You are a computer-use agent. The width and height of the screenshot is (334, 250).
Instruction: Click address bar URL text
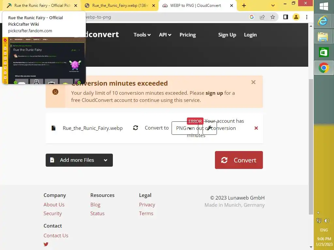pyautogui.click(x=98, y=17)
